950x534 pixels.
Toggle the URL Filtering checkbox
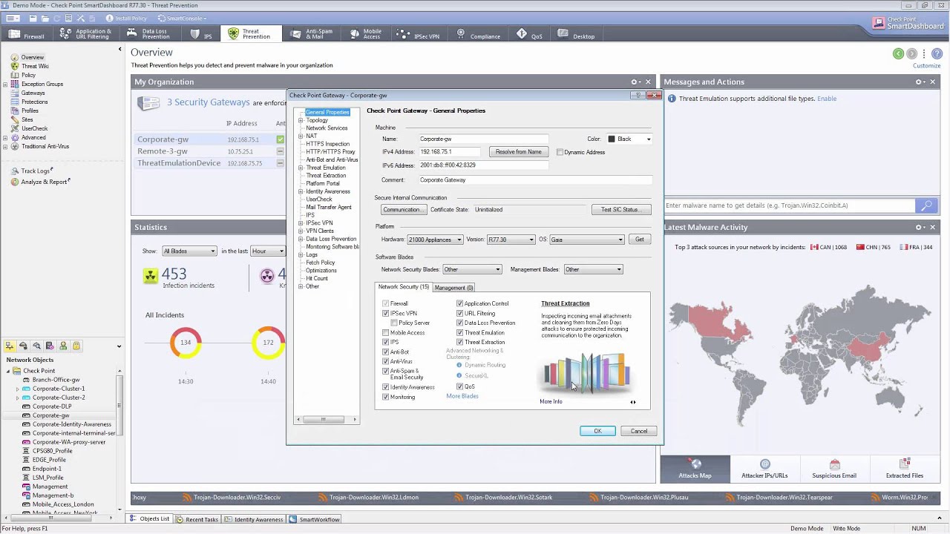point(460,314)
